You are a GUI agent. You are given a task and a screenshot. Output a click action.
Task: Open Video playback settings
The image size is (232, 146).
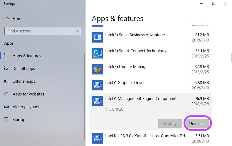pyautogui.click(x=26, y=107)
